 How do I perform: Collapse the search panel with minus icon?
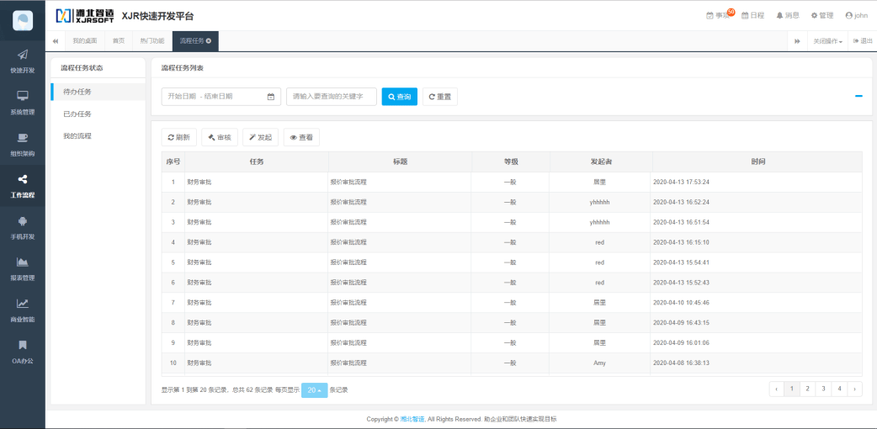point(858,96)
